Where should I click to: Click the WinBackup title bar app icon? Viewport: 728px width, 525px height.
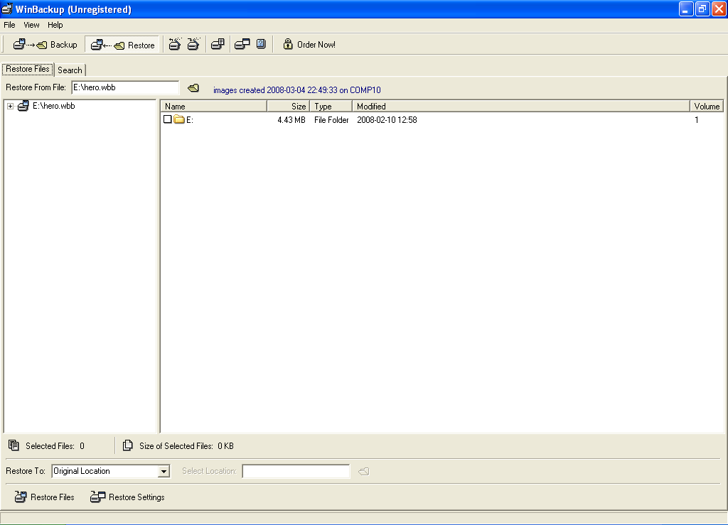(7, 9)
